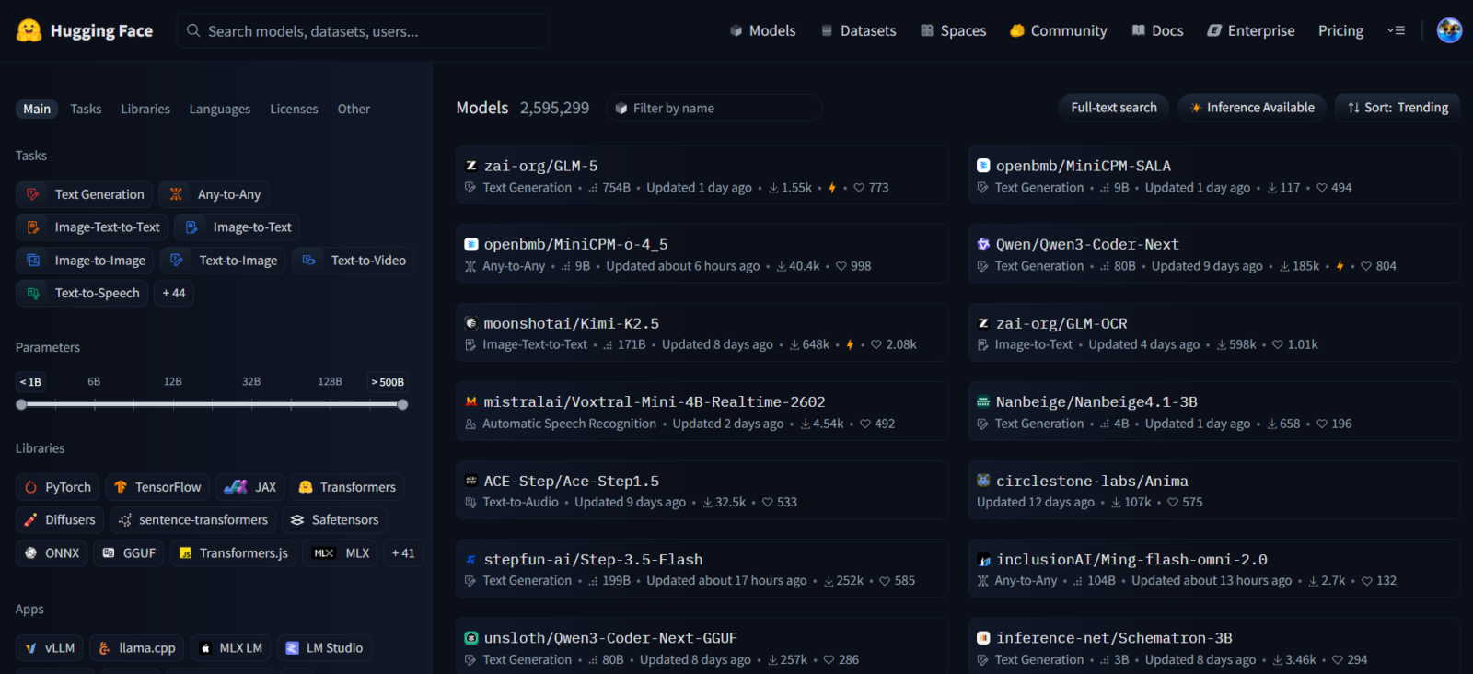Expand the +44 more tasks list
Viewport: 1473px width, 674px height.
point(174,293)
